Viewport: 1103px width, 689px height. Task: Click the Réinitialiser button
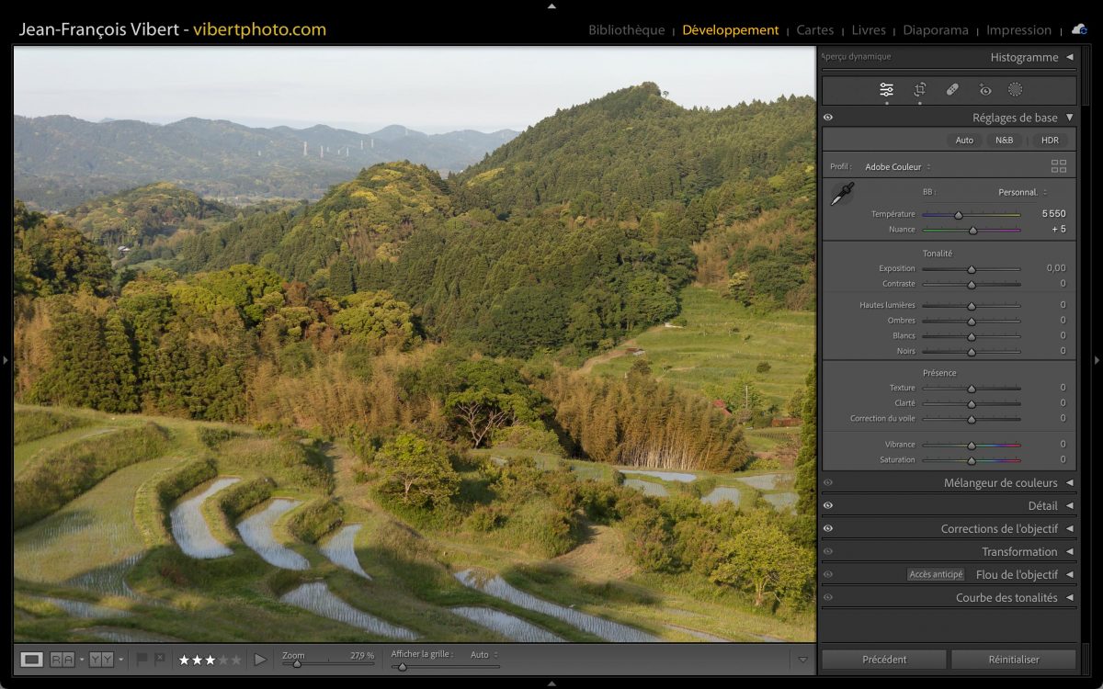[1013, 660]
